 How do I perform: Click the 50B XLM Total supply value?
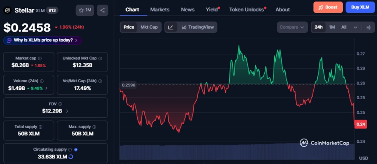[x=29, y=134]
